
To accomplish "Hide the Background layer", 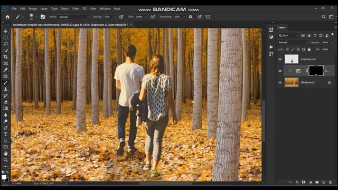I will (280, 82).
